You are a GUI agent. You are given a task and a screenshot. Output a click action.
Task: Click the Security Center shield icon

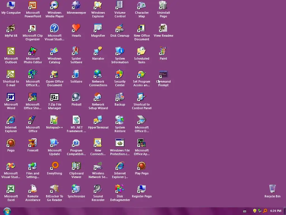point(120,74)
